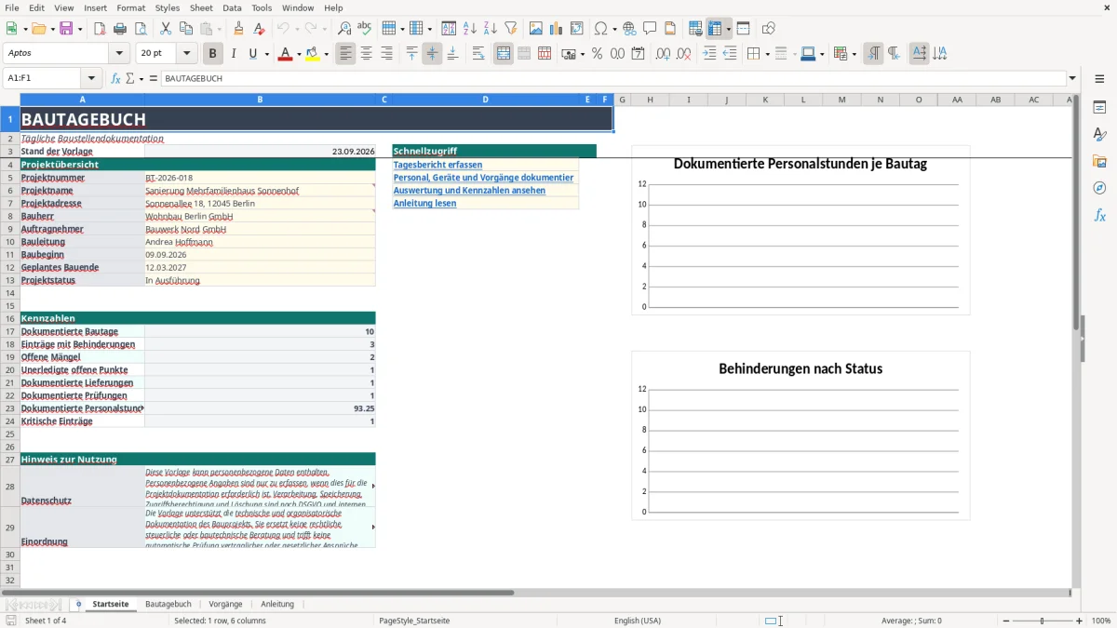Insert a comment
The image size is (1117, 628).
point(650,29)
